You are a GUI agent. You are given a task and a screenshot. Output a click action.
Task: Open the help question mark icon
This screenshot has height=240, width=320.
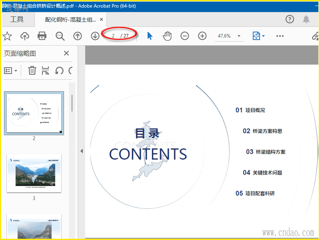[290, 19]
